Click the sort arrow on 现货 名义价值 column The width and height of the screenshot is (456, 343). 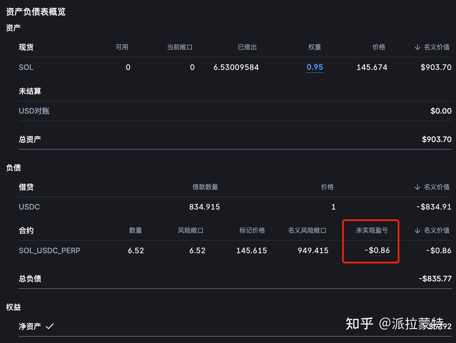tap(417, 47)
